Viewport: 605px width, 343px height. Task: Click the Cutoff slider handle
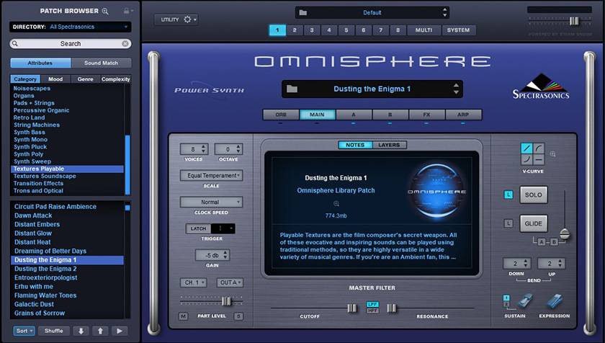[352, 308]
